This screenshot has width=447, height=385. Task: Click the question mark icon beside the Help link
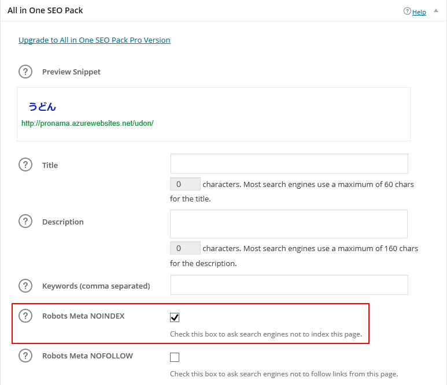407,12
